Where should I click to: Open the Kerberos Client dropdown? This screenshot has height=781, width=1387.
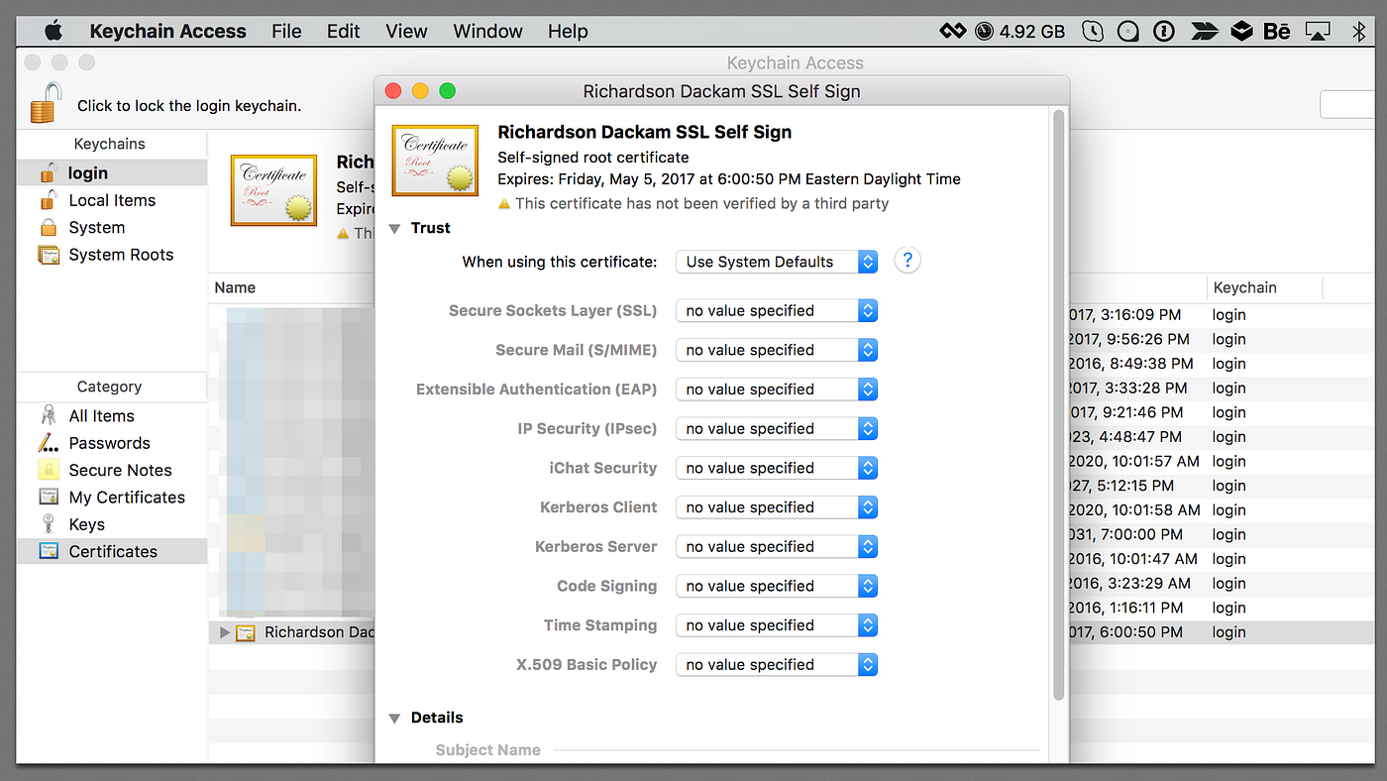coord(777,507)
